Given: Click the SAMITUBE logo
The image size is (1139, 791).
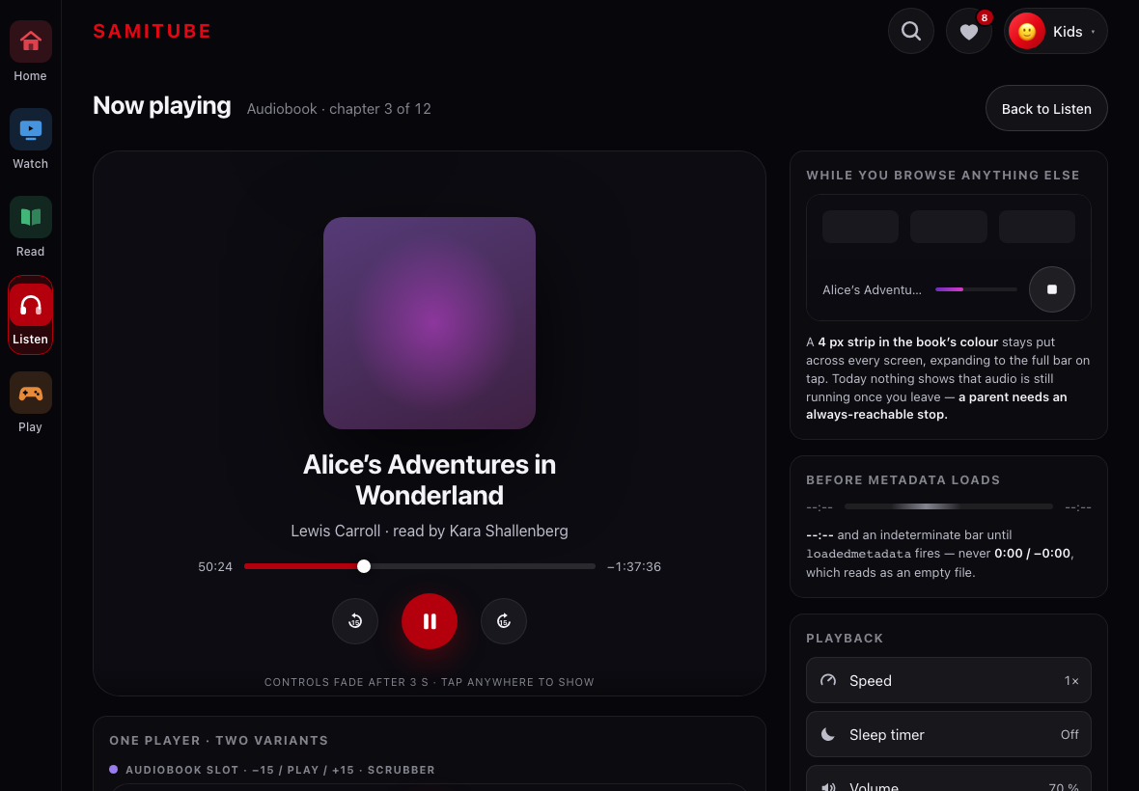Looking at the screenshot, I should pyautogui.click(x=153, y=31).
